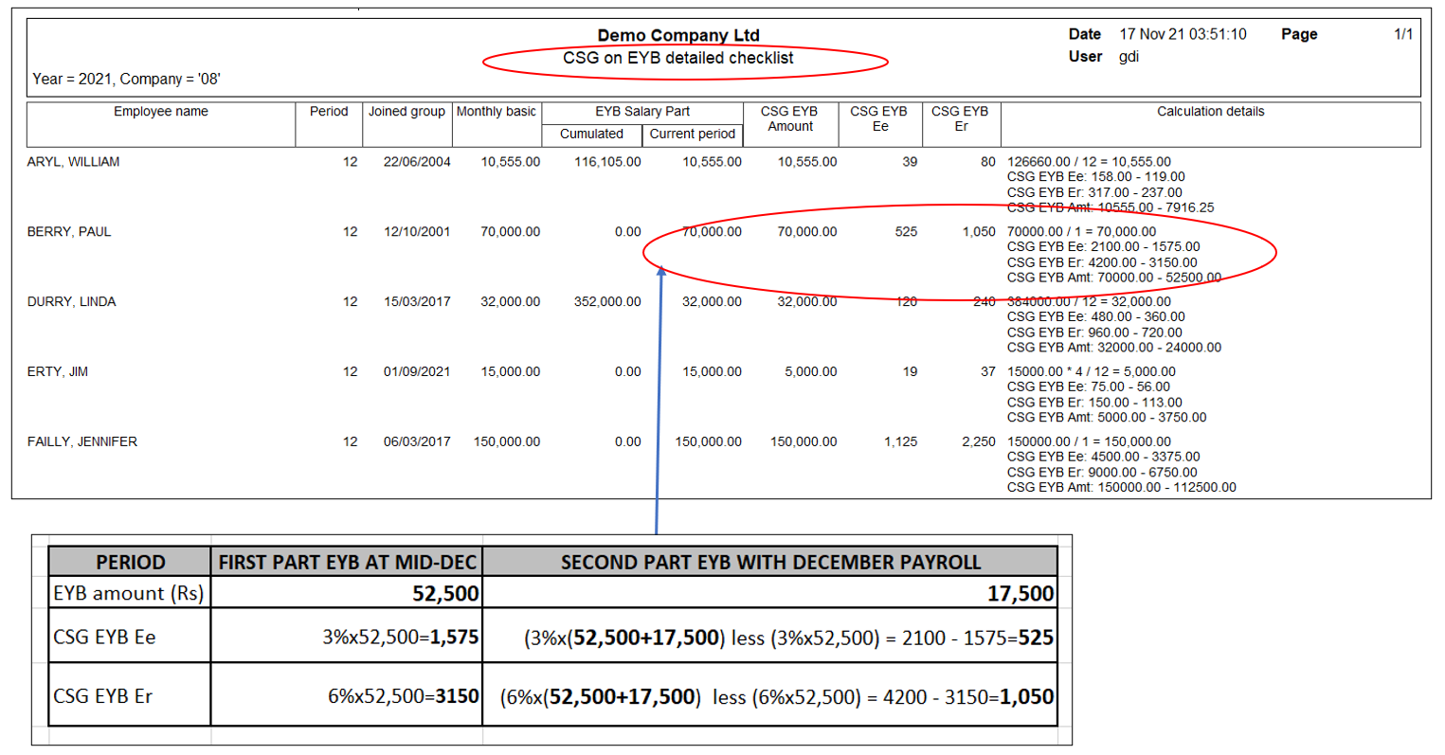Click the Joined group column header
Image resolution: width=1445 pixels, height=755 pixels.
(x=406, y=112)
